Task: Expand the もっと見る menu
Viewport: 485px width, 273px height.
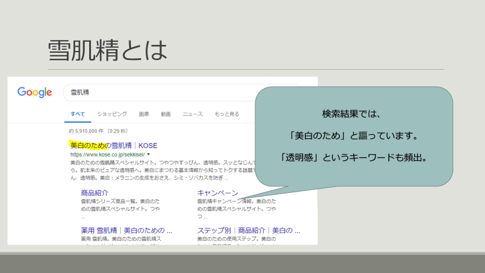Action: [x=227, y=114]
